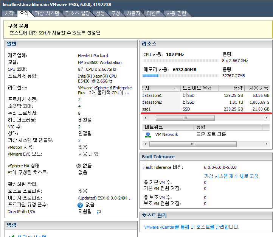Click the Fault Tolerance panel header
Image resolution: width=273 pixels, height=237 pixels.
[206, 157]
